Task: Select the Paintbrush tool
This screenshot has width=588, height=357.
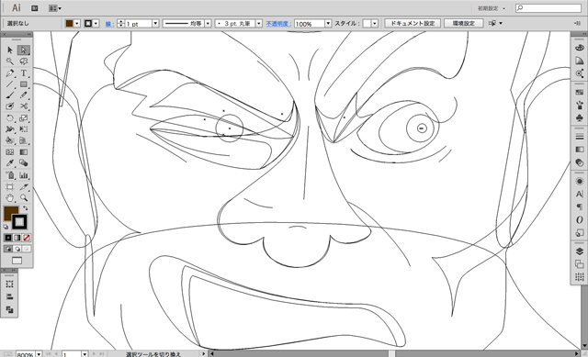Action: click(x=10, y=95)
